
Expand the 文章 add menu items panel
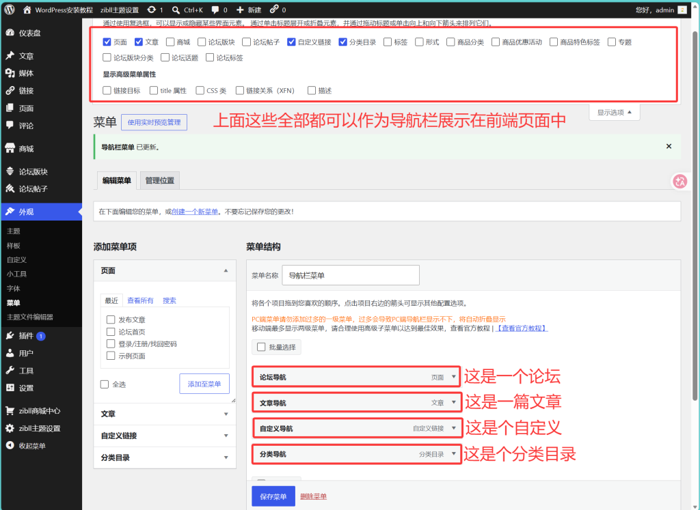165,414
